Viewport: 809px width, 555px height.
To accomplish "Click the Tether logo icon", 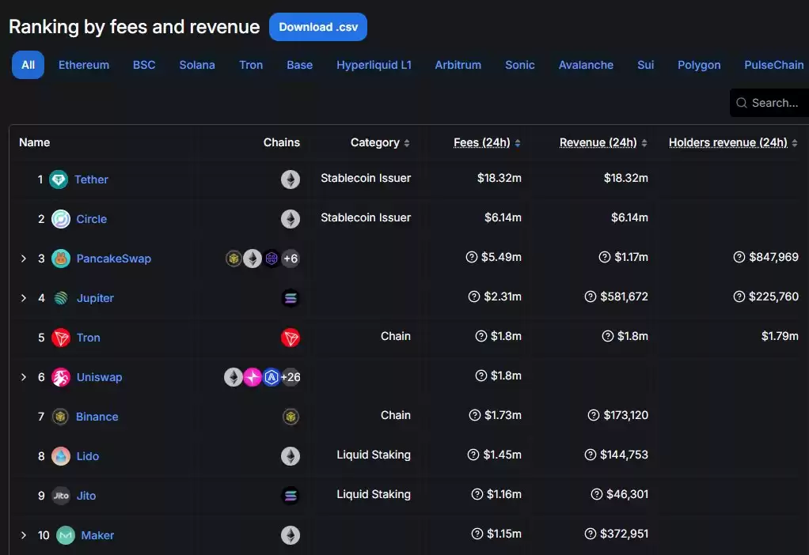I will click(x=59, y=179).
